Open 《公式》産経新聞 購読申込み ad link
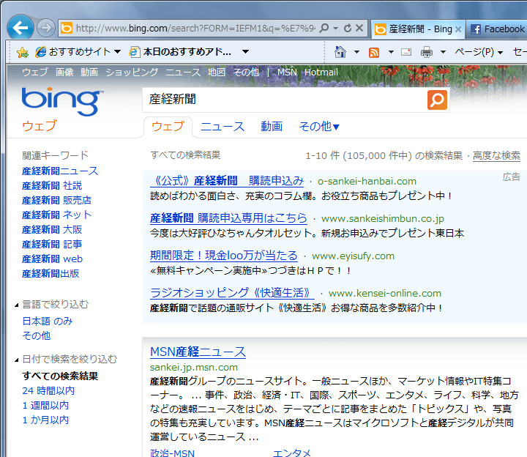 pyautogui.click(x=227, y=181)
